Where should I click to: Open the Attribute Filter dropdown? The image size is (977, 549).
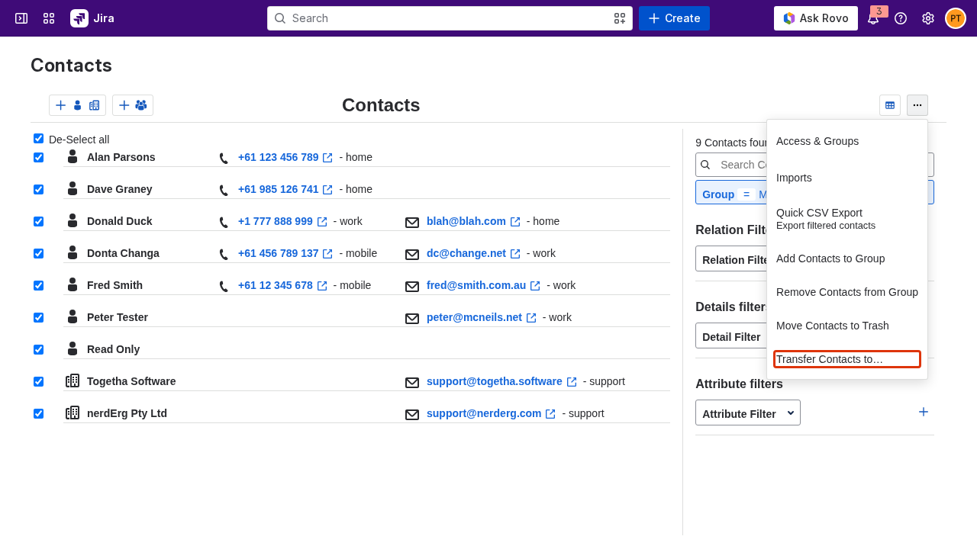(x=748, y=413)
